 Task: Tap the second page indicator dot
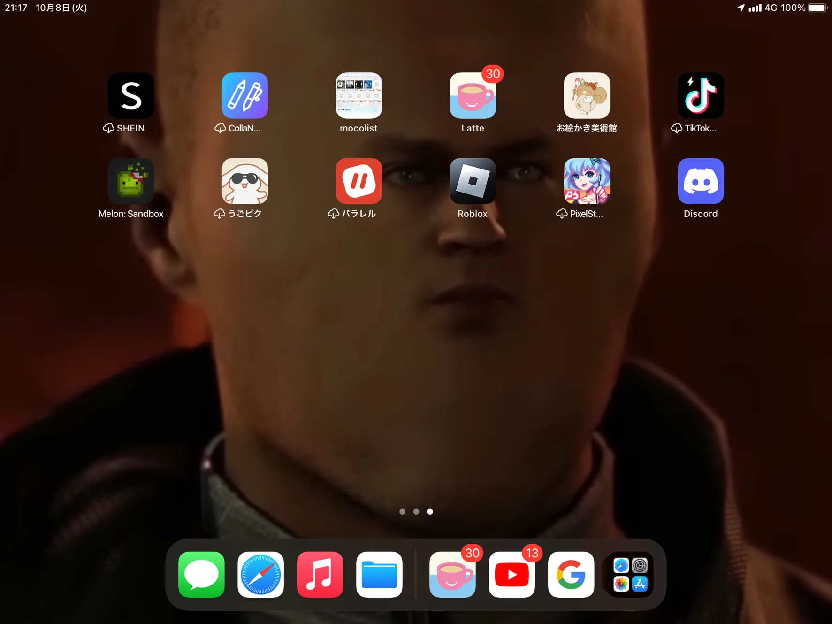click(x=416, y=511)
